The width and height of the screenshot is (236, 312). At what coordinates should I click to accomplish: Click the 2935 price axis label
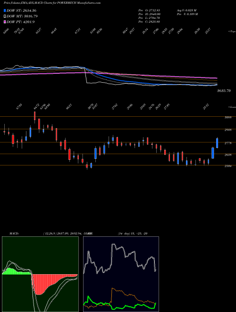coord(228,130)
